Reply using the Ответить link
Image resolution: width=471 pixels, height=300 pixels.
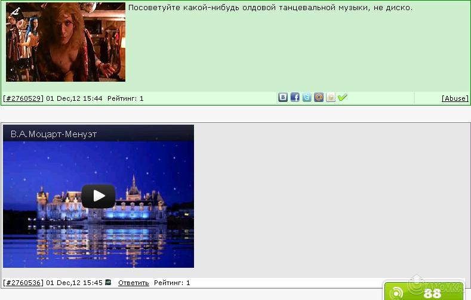(x=133, y=283)
